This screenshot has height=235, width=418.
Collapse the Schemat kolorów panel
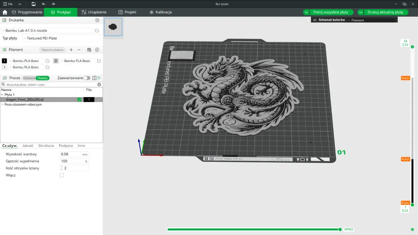tap(315, 20)
